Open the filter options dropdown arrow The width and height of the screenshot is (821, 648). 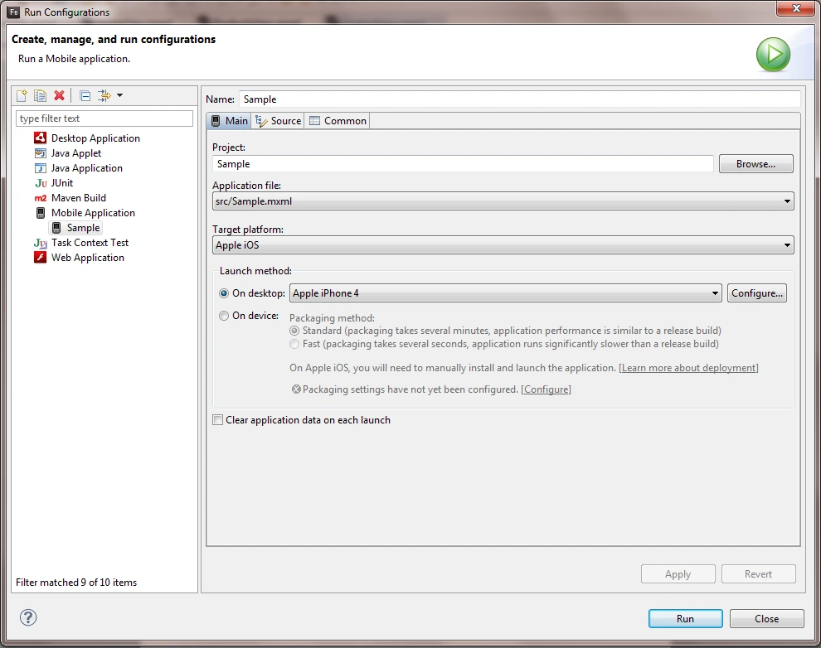120,95
